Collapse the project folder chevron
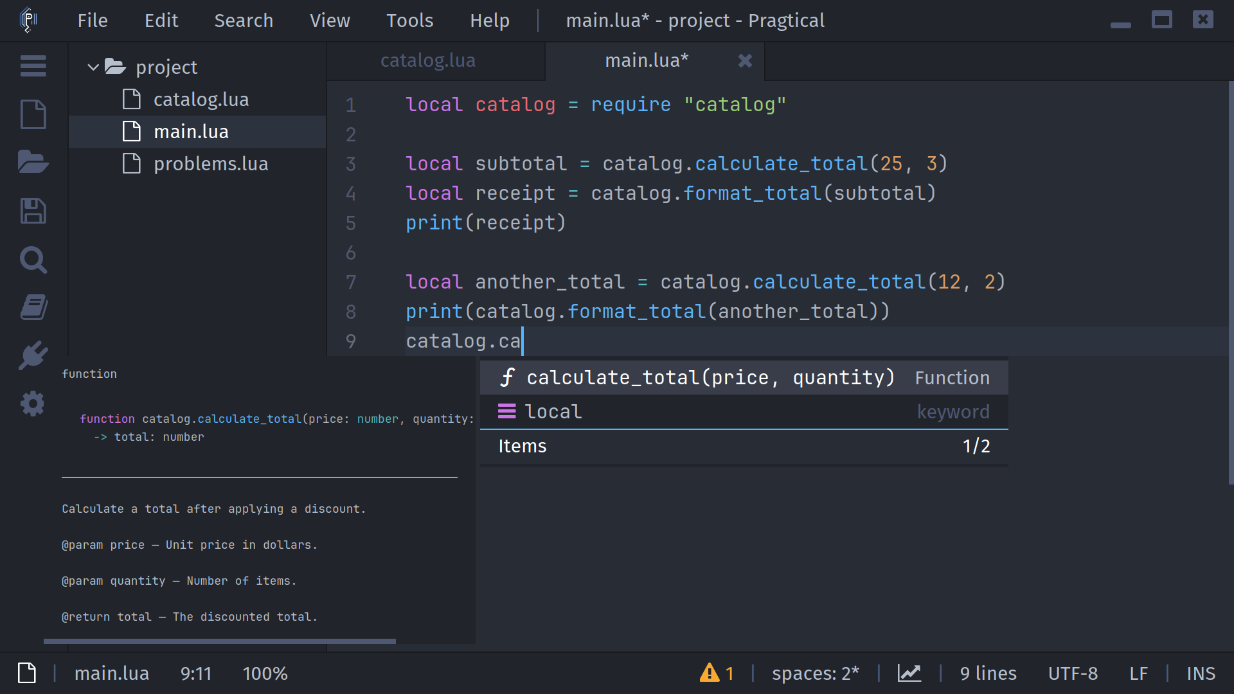Screen dimensions: 1234x694 (93, 67)
